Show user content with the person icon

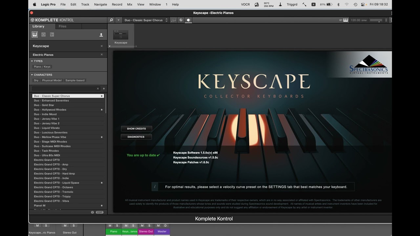(101, 35)
